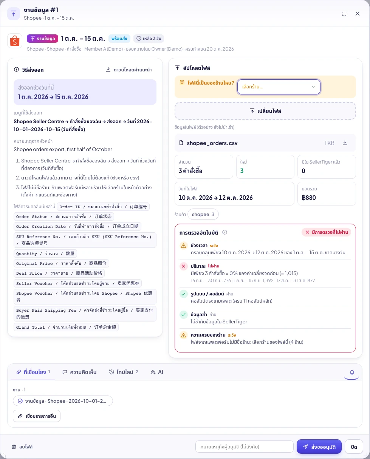
Task: Open linked task งานข้อมูล · Shopee · 2026-10-01
Action: click(63, 401)
